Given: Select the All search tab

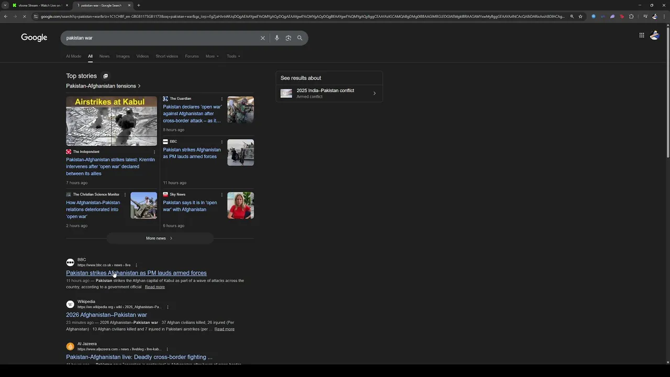Looking at the screenshot, I should pyautogui.click(x=90, y=56).
